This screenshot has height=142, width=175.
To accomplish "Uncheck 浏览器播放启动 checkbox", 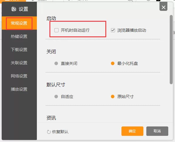I will [x=113, y=30].
